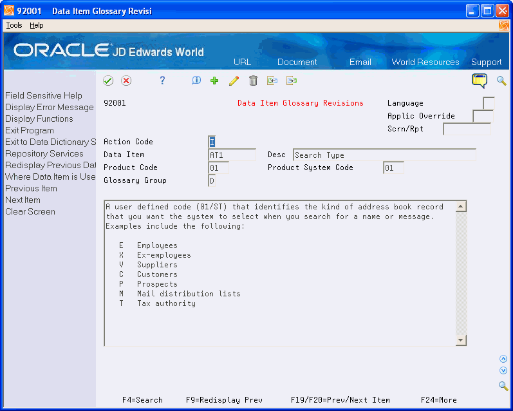Click the export arrow toolbar icon

tap(292, 81)
